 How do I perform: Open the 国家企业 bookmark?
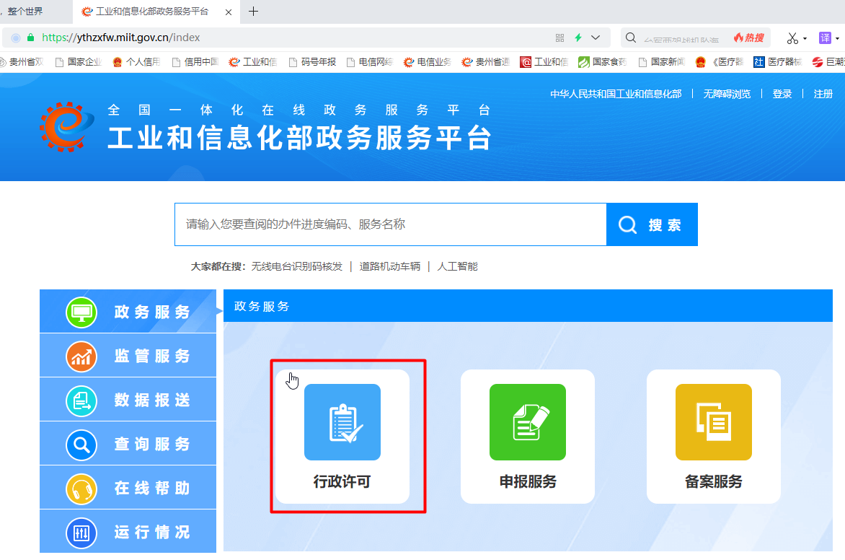79,62
